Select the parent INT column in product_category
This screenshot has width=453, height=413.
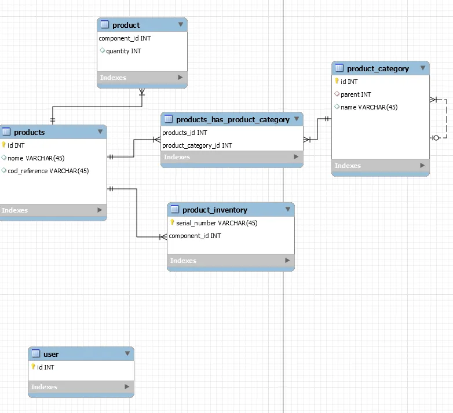355,94
